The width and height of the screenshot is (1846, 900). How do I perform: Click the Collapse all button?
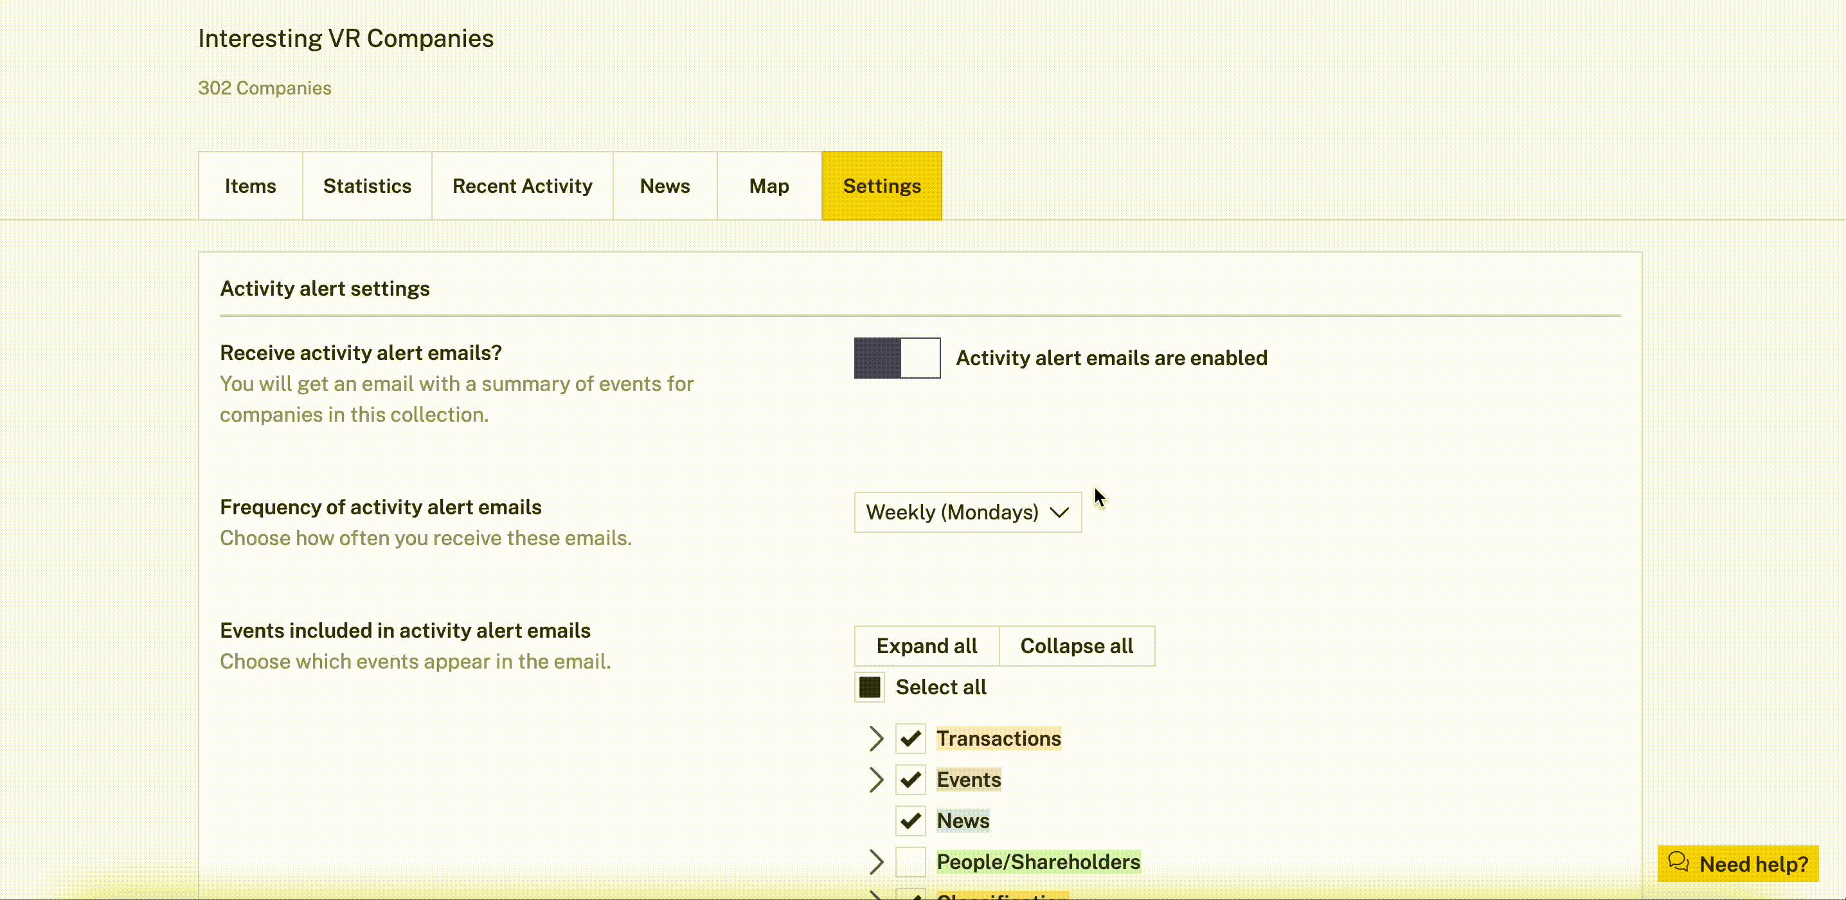[1077, 646]
